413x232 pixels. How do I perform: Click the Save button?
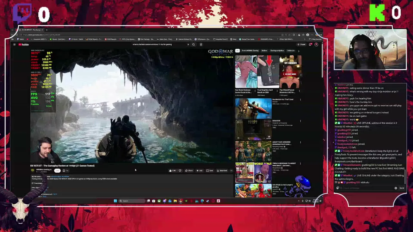[210, 170]
